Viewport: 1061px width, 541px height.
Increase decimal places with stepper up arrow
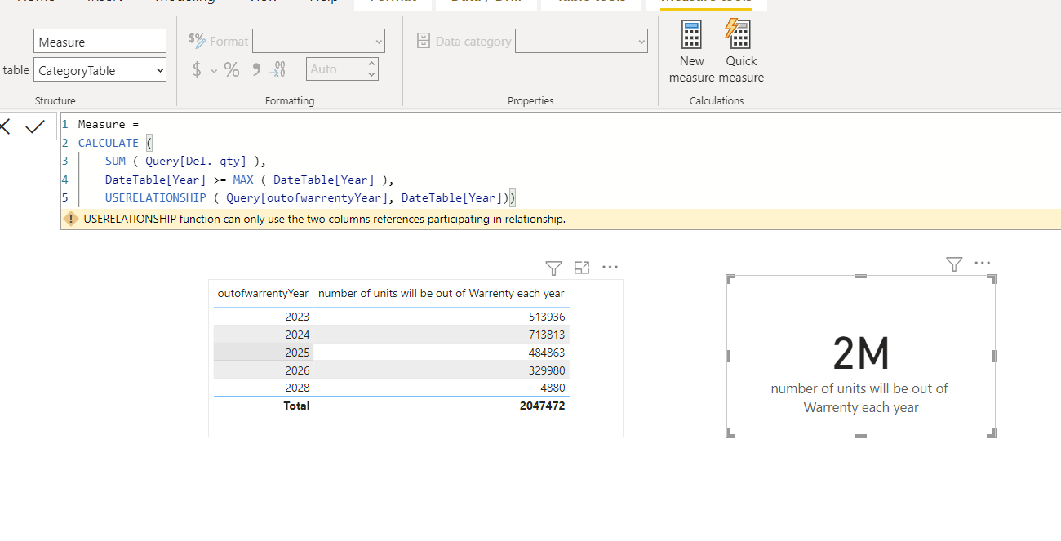[372, 64]
